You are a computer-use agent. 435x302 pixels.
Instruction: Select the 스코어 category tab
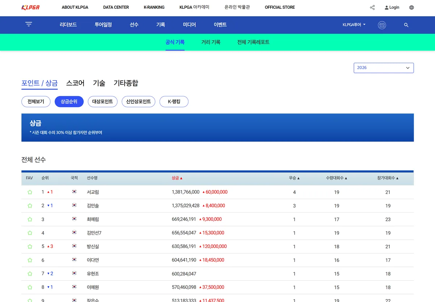75,83
